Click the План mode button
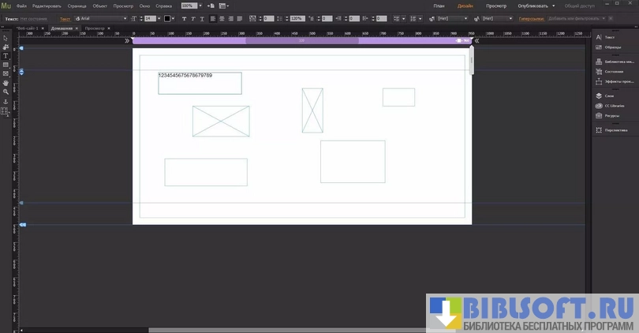 coord(439,6)
